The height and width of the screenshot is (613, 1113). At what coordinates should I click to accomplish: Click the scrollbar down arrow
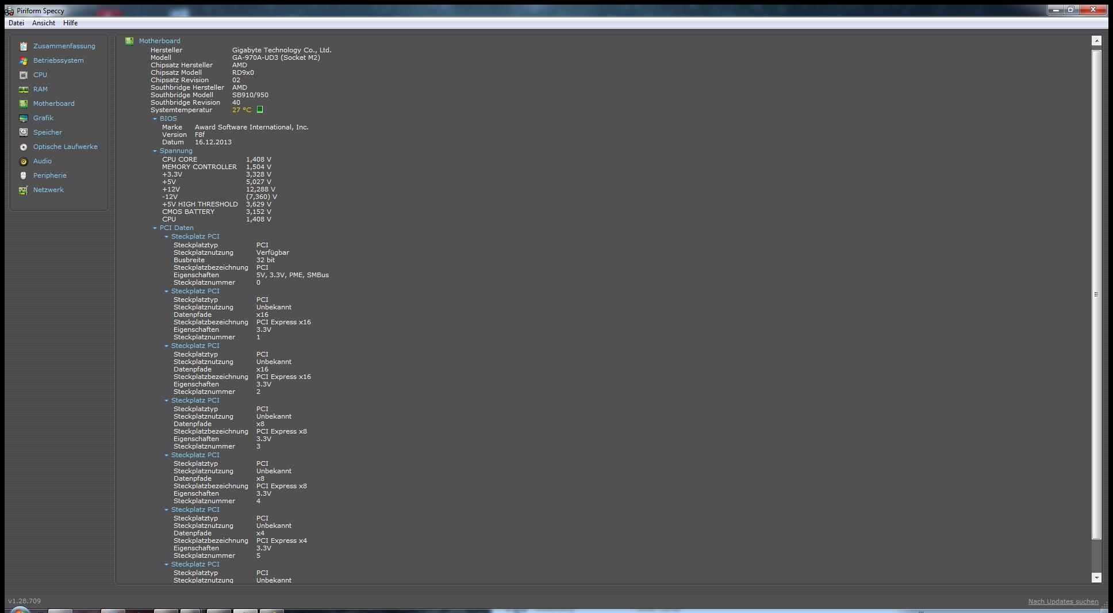1096,577
